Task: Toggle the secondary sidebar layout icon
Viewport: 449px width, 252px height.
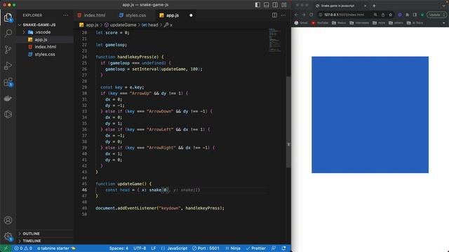Action: click(x=275, y=5)
